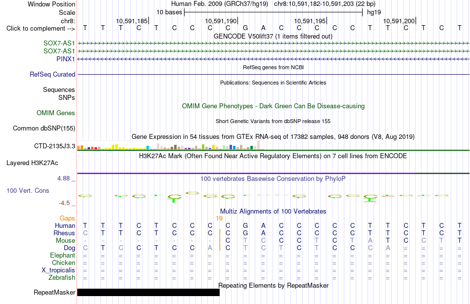Select the Rhesus alignment row label

[64, 233]
